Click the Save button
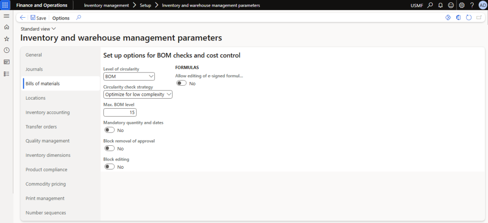Viewport: 488px width, 223px height. coord(38,18)
